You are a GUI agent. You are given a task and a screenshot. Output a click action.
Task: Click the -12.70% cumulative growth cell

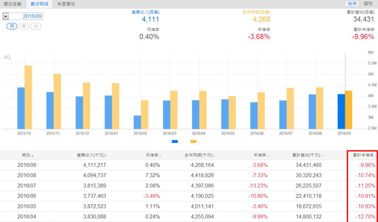pos(366,217)
